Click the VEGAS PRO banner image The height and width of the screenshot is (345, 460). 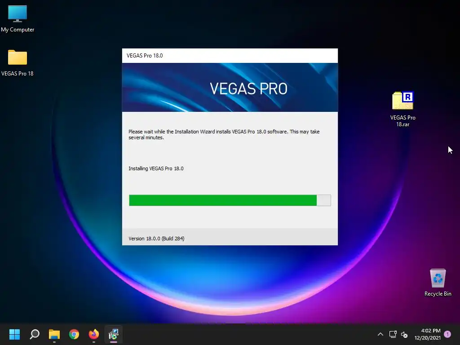(230, 88)
